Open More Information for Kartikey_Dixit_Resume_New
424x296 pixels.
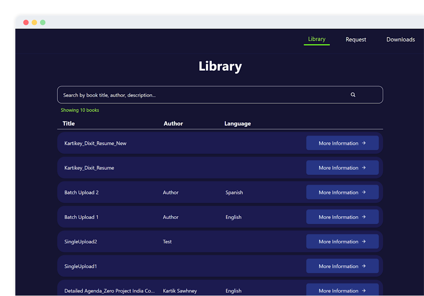pyautogui.click(x=342, y=143)
